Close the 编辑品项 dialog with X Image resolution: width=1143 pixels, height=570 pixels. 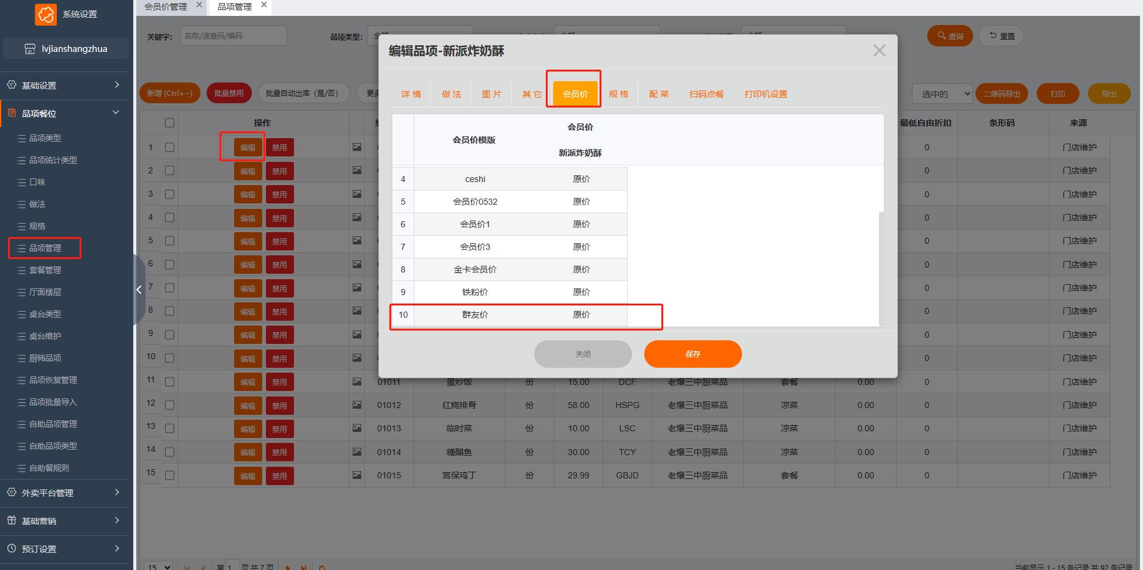point(879,51)
